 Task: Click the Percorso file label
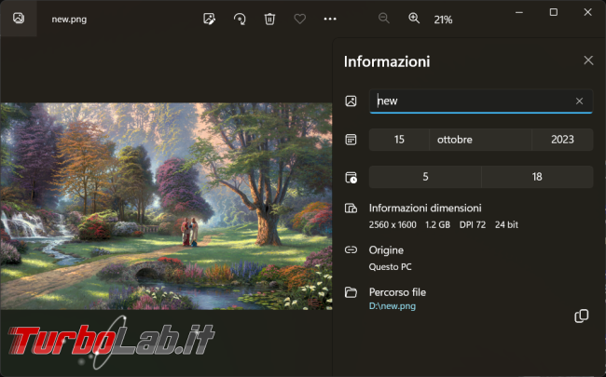tap(397, 292)
